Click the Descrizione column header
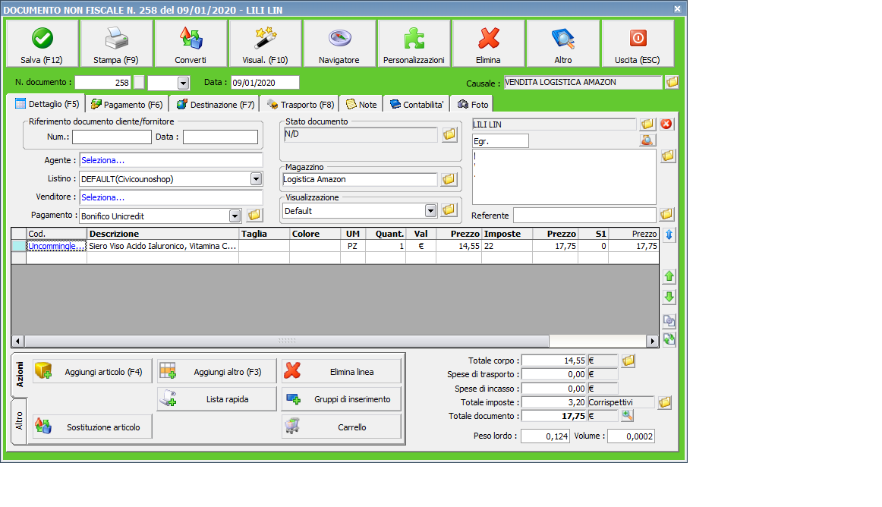 (163, 234)
